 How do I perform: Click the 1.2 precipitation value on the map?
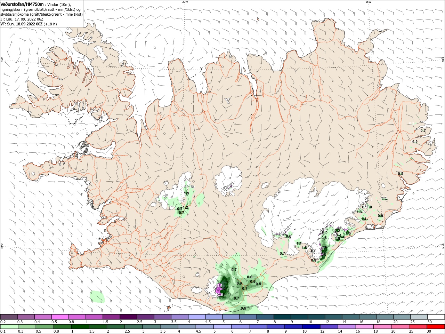pos(185,207)
